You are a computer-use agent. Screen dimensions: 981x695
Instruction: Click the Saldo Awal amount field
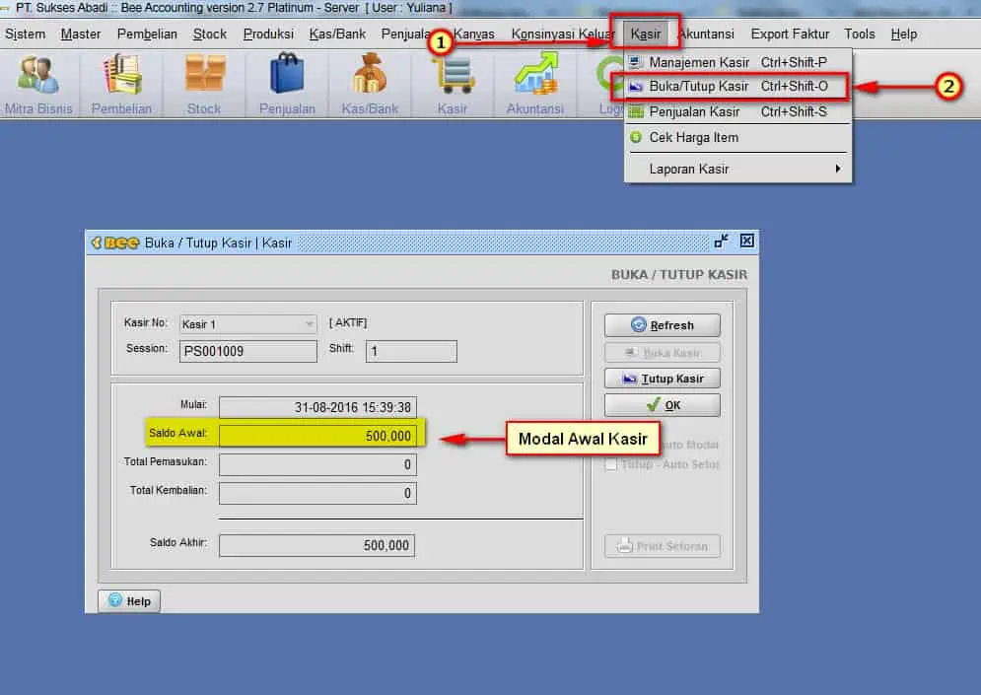click(317, 436)
